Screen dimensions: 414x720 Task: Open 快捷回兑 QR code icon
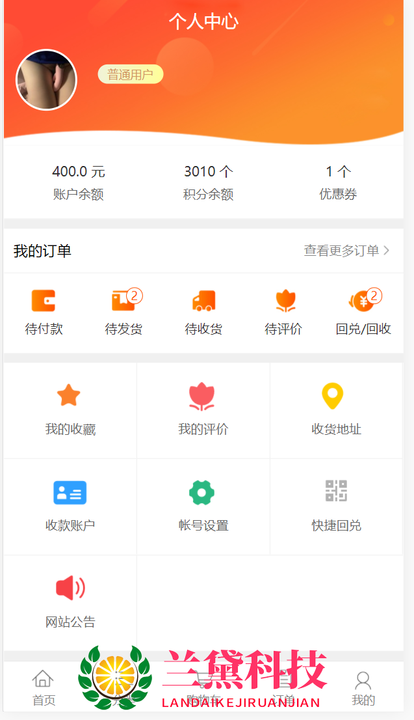point(336,491)
